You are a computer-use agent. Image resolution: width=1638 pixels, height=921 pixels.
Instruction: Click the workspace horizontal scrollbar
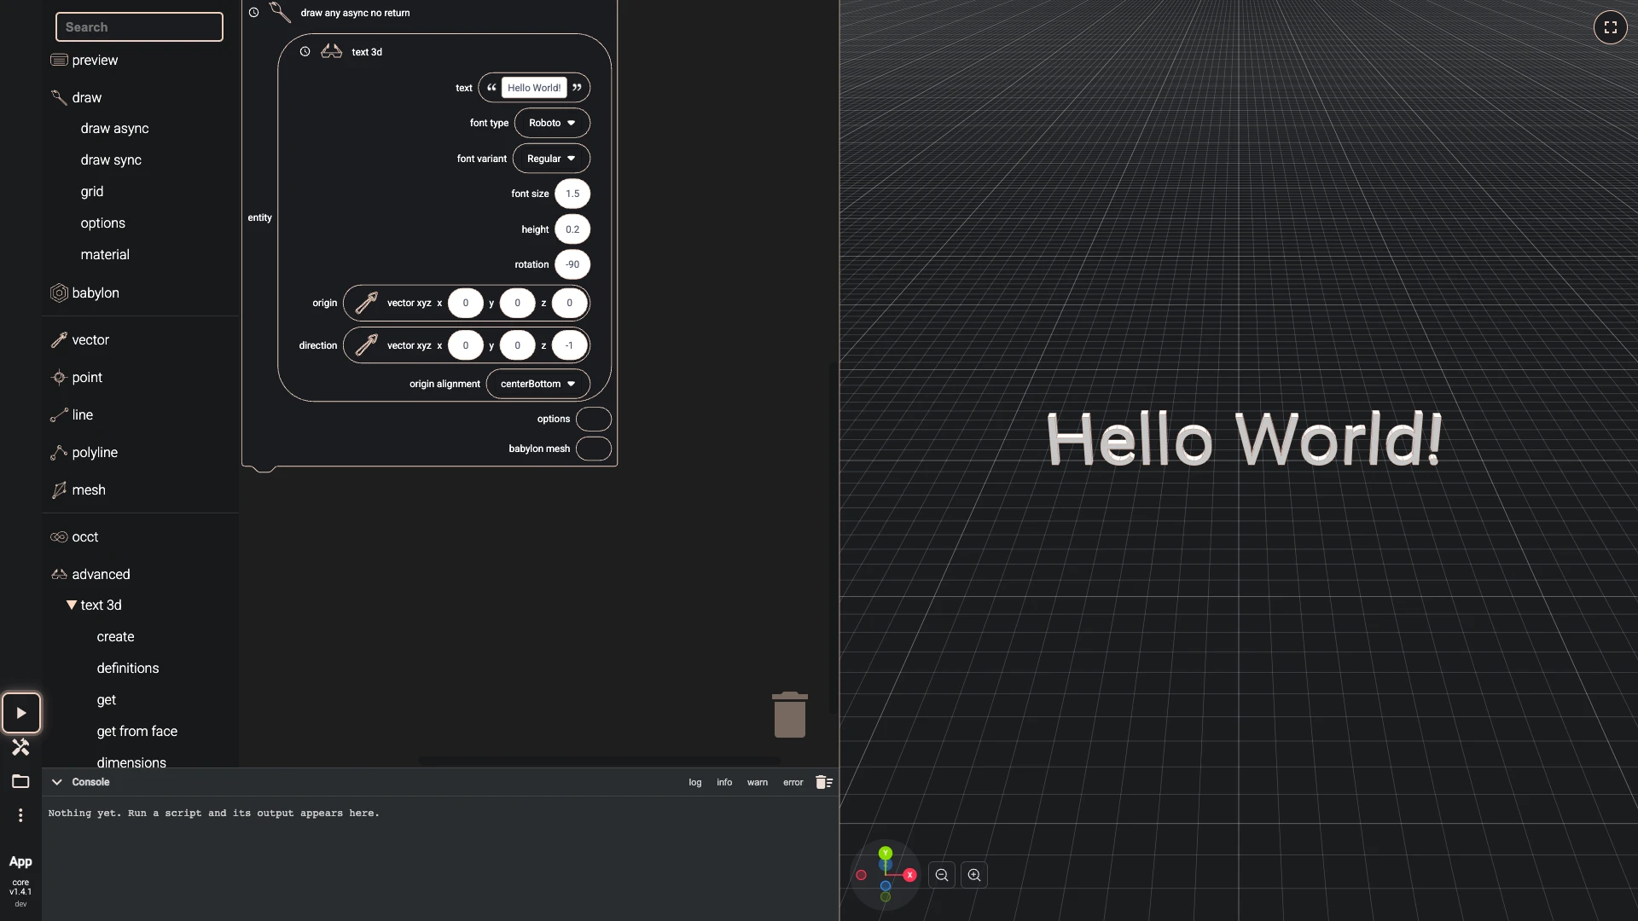[x=599, y=759]
